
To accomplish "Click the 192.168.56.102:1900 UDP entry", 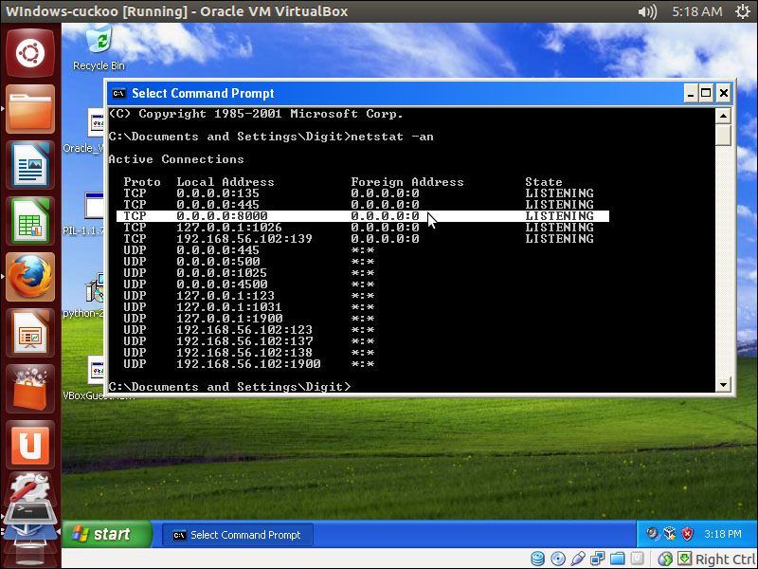I will tap(248, 364).
